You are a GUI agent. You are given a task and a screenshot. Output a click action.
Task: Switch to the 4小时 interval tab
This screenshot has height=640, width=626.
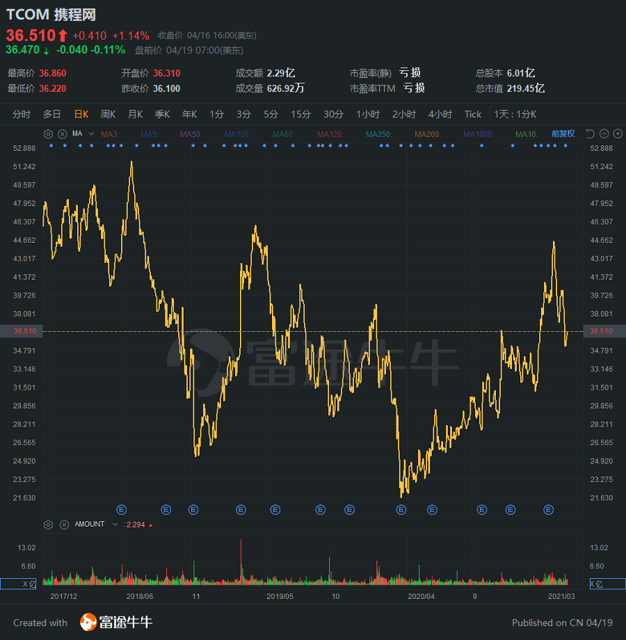click(440, 114)
